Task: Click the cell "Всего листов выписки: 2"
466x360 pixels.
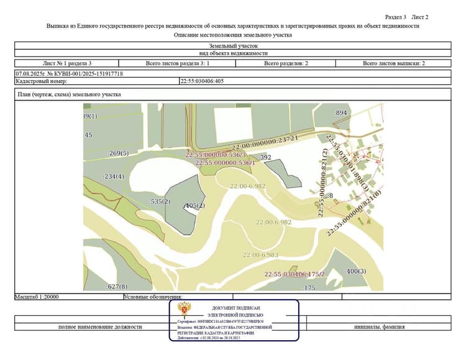Action: (x=394, y=63)
